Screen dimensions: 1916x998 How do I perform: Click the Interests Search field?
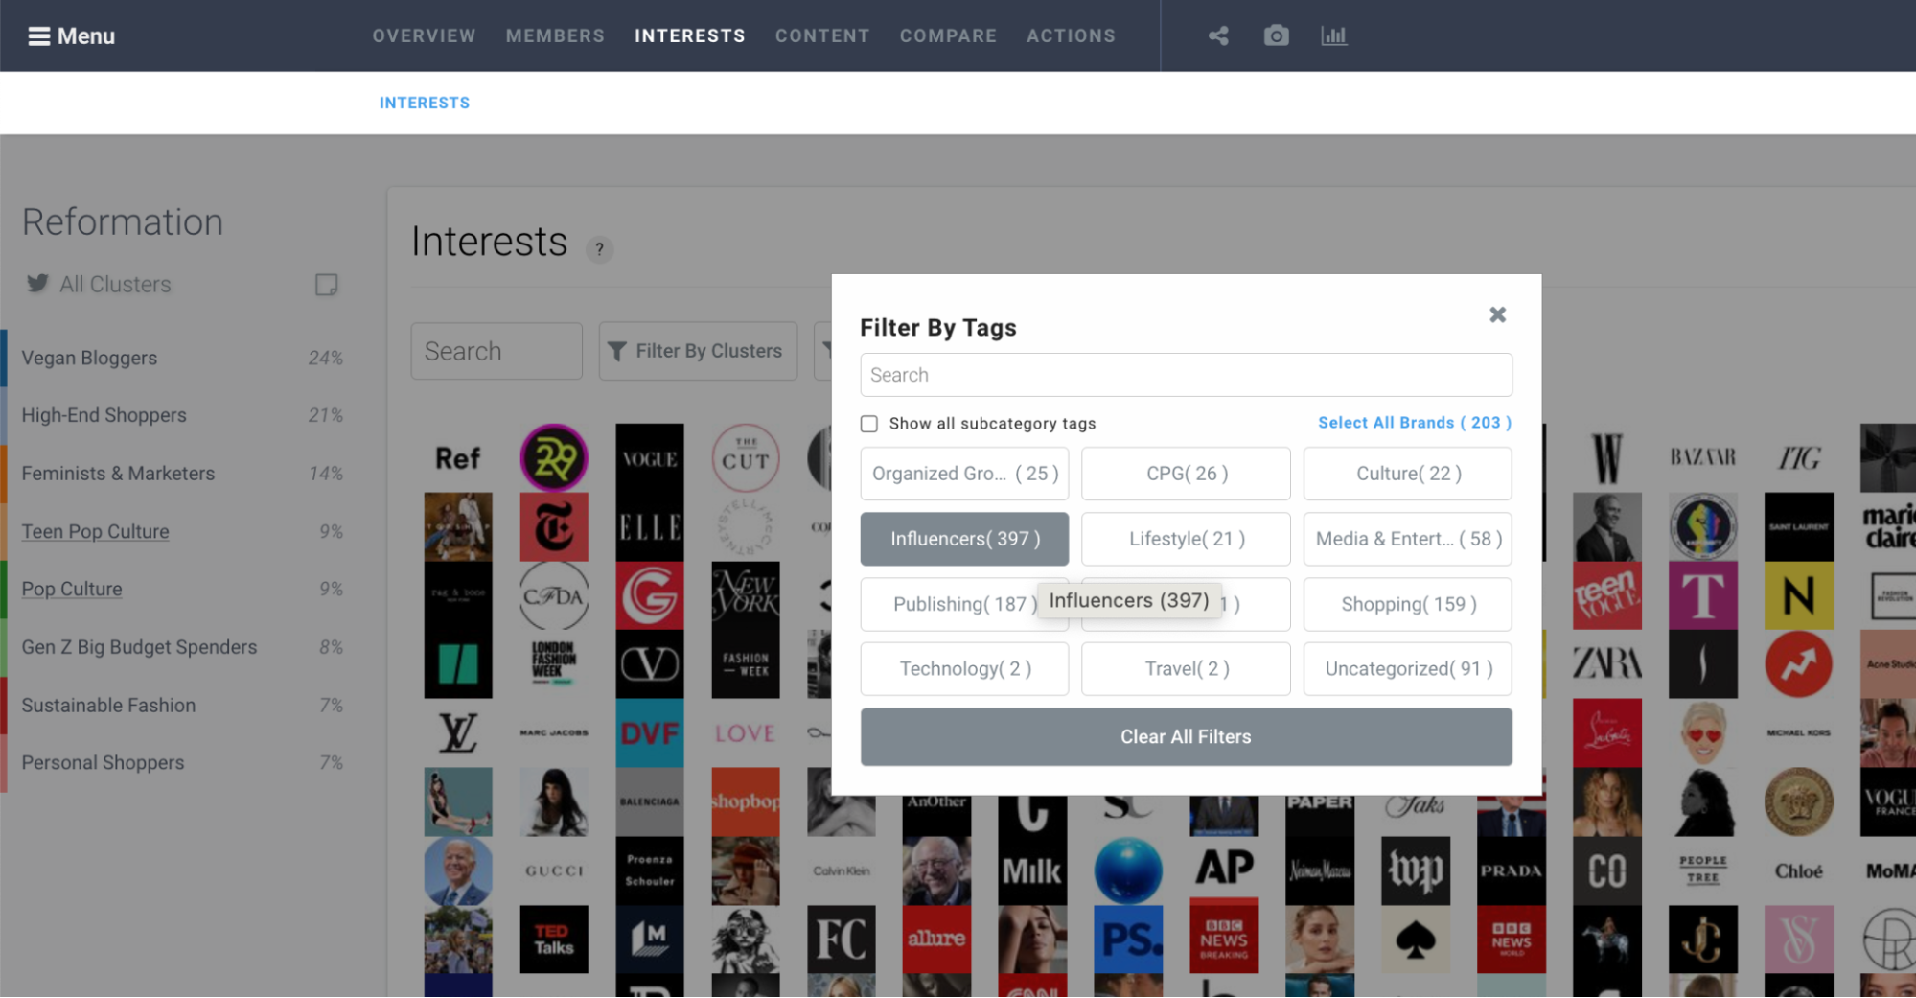[x=496, y=351]
